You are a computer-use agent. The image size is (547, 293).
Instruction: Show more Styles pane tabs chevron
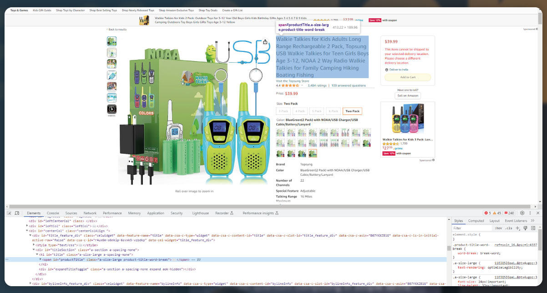[x=532, y=221]
